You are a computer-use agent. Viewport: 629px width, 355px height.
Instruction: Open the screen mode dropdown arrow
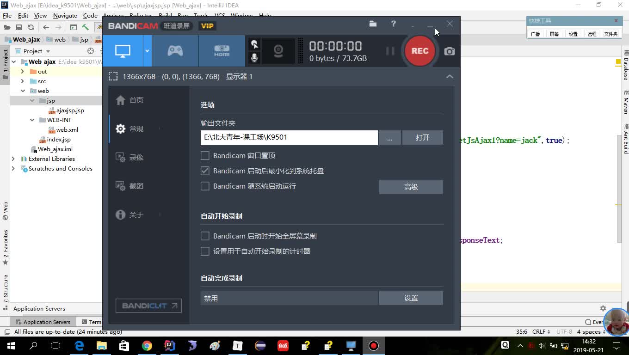(x=147, y=51)
